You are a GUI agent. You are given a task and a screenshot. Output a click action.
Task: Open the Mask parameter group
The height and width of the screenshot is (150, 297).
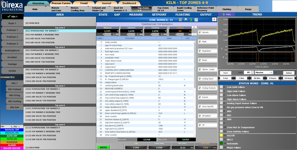[207, 42]
